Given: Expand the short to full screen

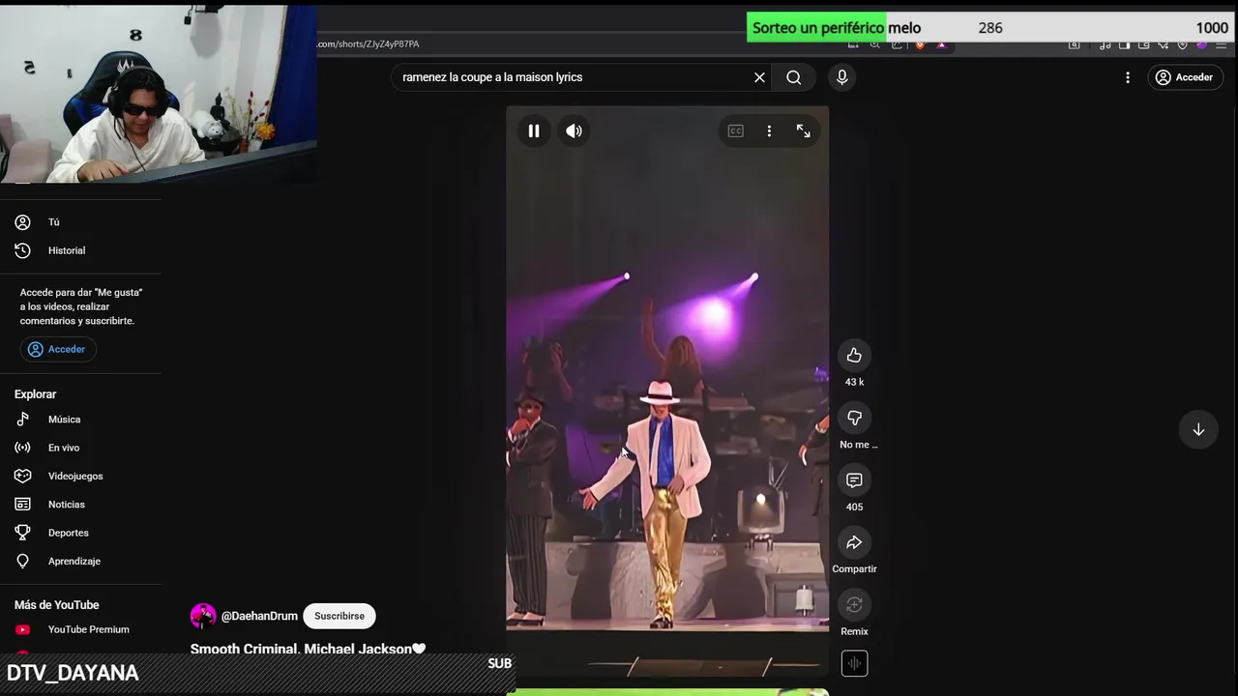Looking at the screenshot, I should pos(804,130).
